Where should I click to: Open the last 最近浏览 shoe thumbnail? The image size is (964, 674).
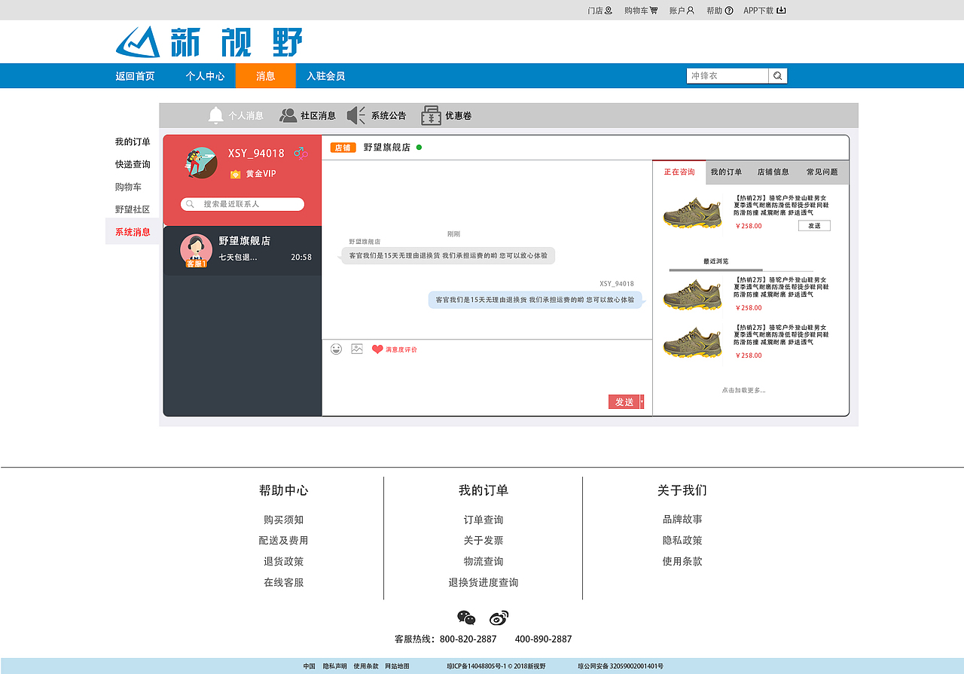[x=692, y=342]
